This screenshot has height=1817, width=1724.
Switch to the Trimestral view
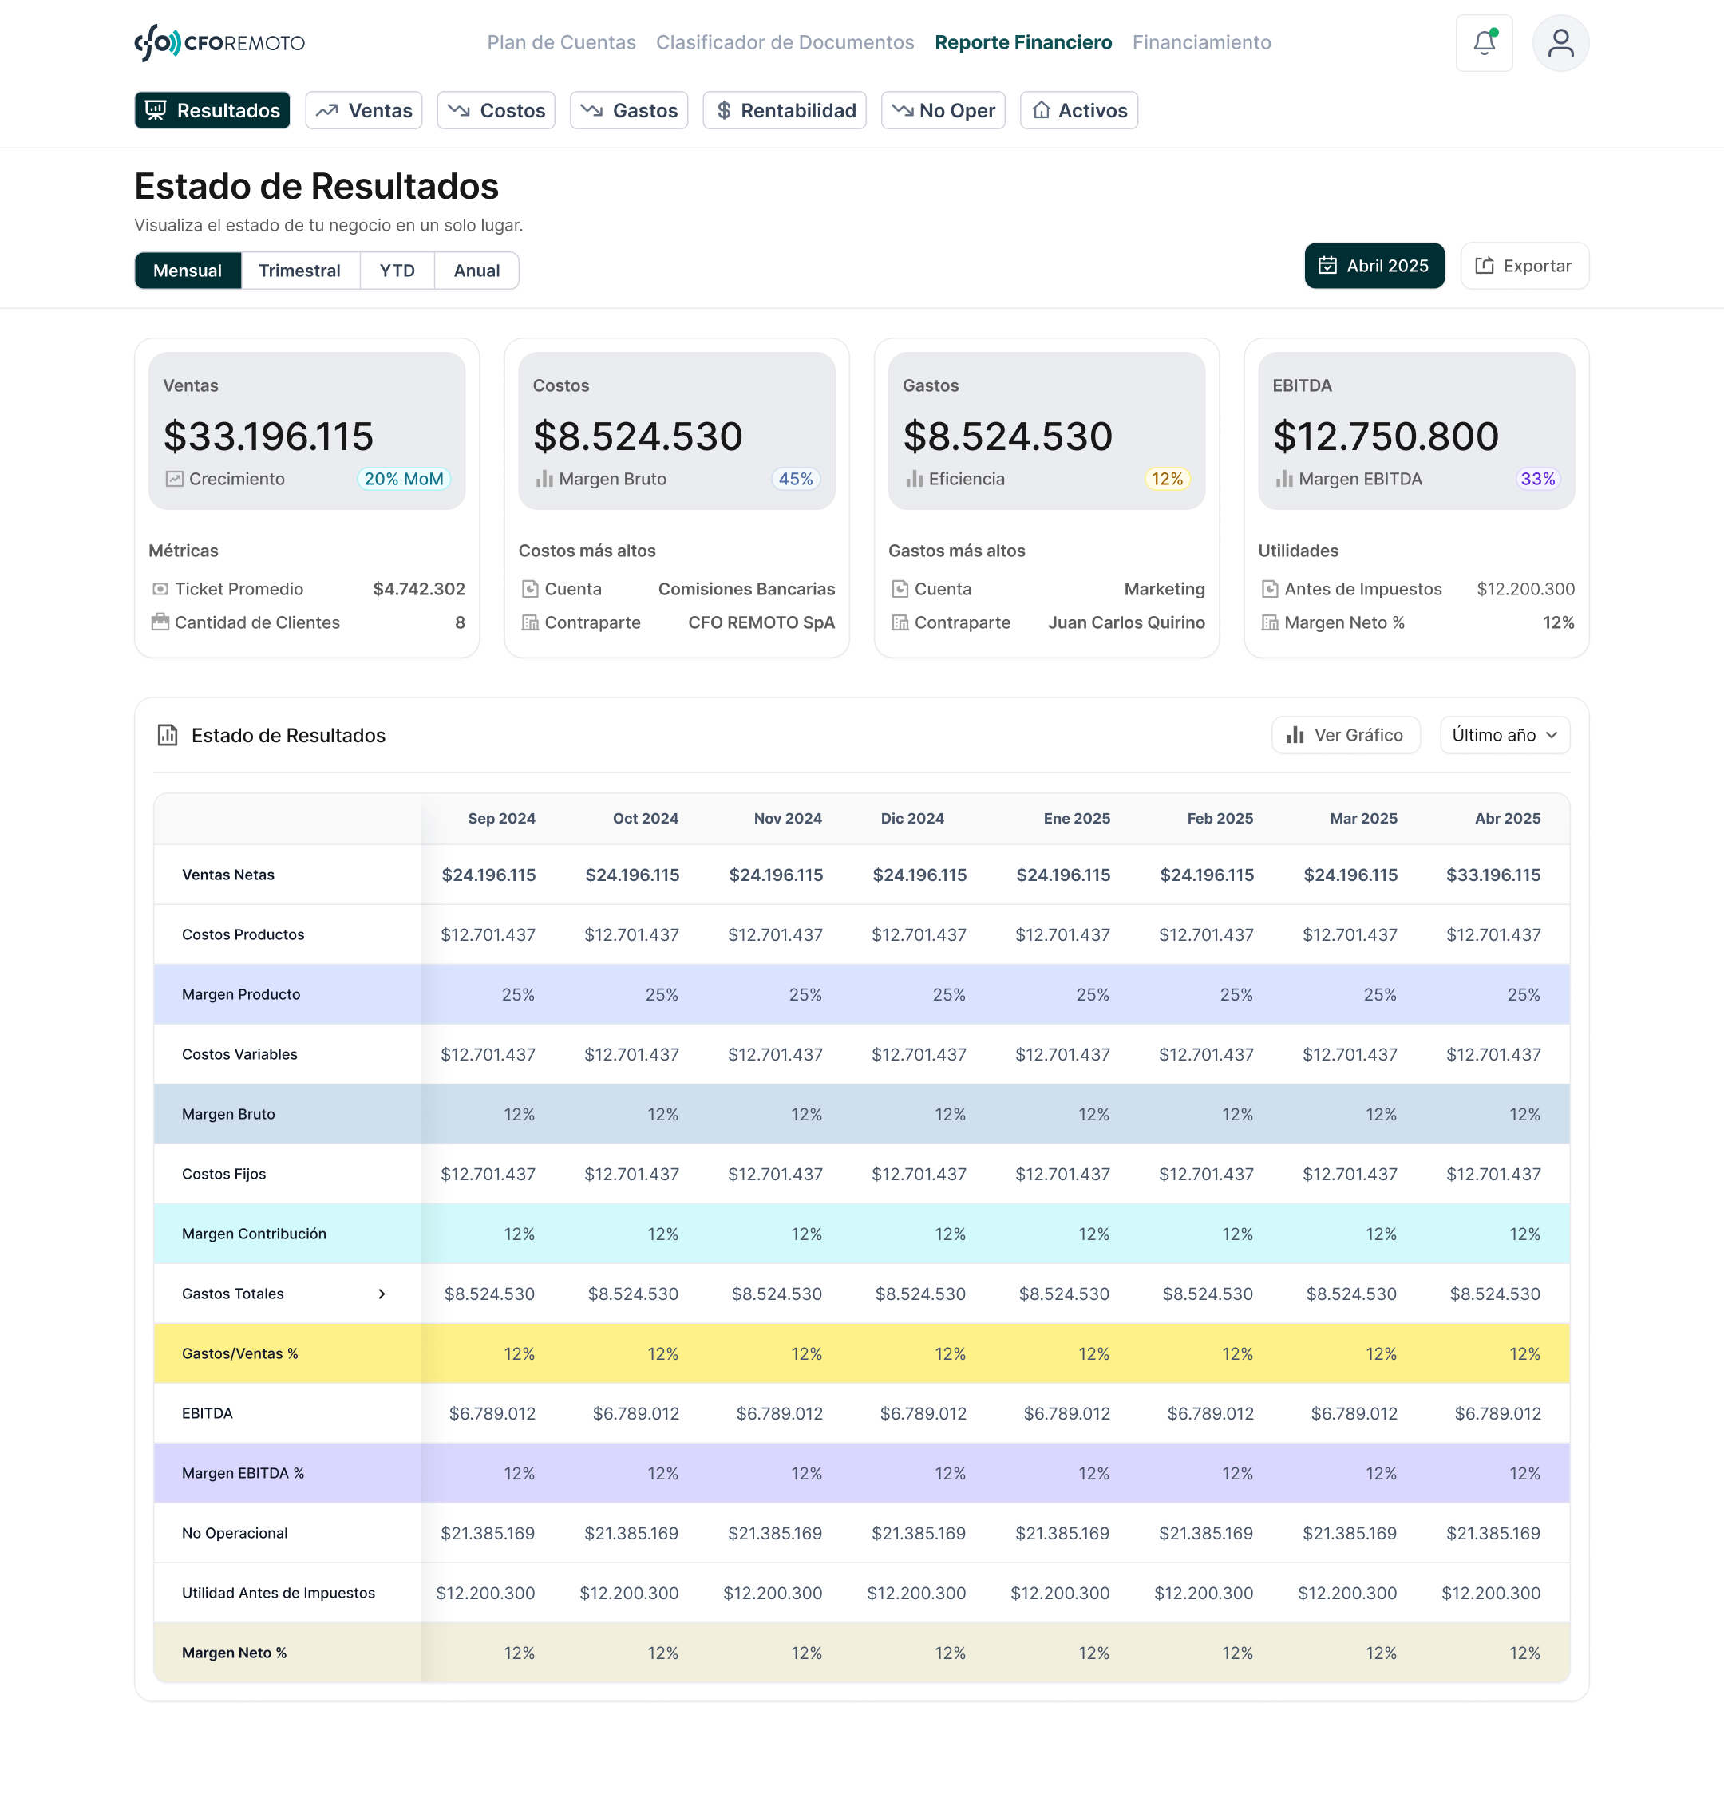(x=299, y=270)
